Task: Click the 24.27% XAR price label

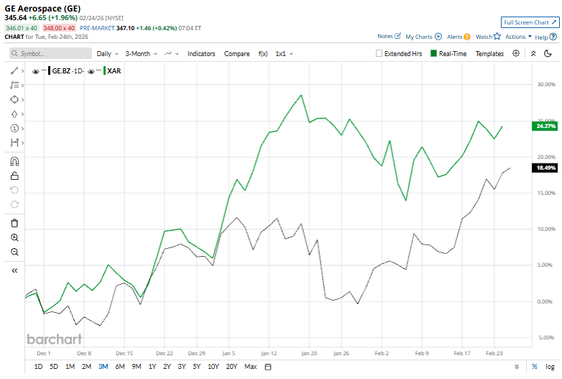Action: click(x=545, y=126)
